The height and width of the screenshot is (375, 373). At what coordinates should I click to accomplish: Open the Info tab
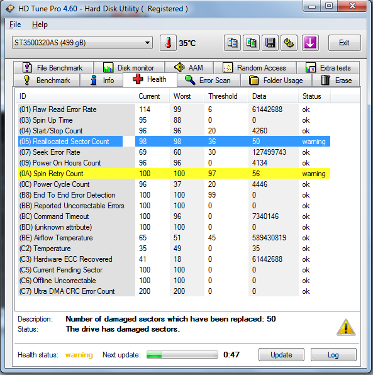point(102,80)
